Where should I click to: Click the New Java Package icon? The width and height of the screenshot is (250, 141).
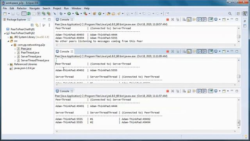tap(95, 14)
